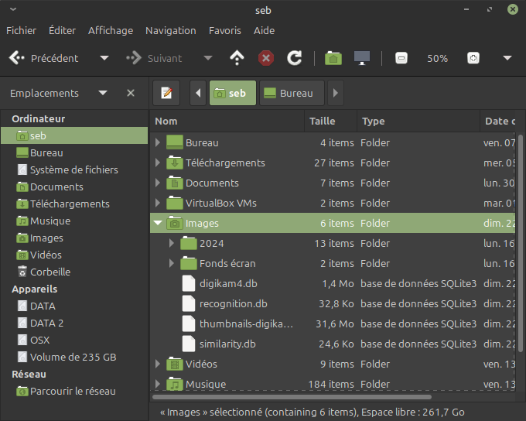Zoom in with the plus icon
This screenshot has width=526, height=421.
point(473,58)
